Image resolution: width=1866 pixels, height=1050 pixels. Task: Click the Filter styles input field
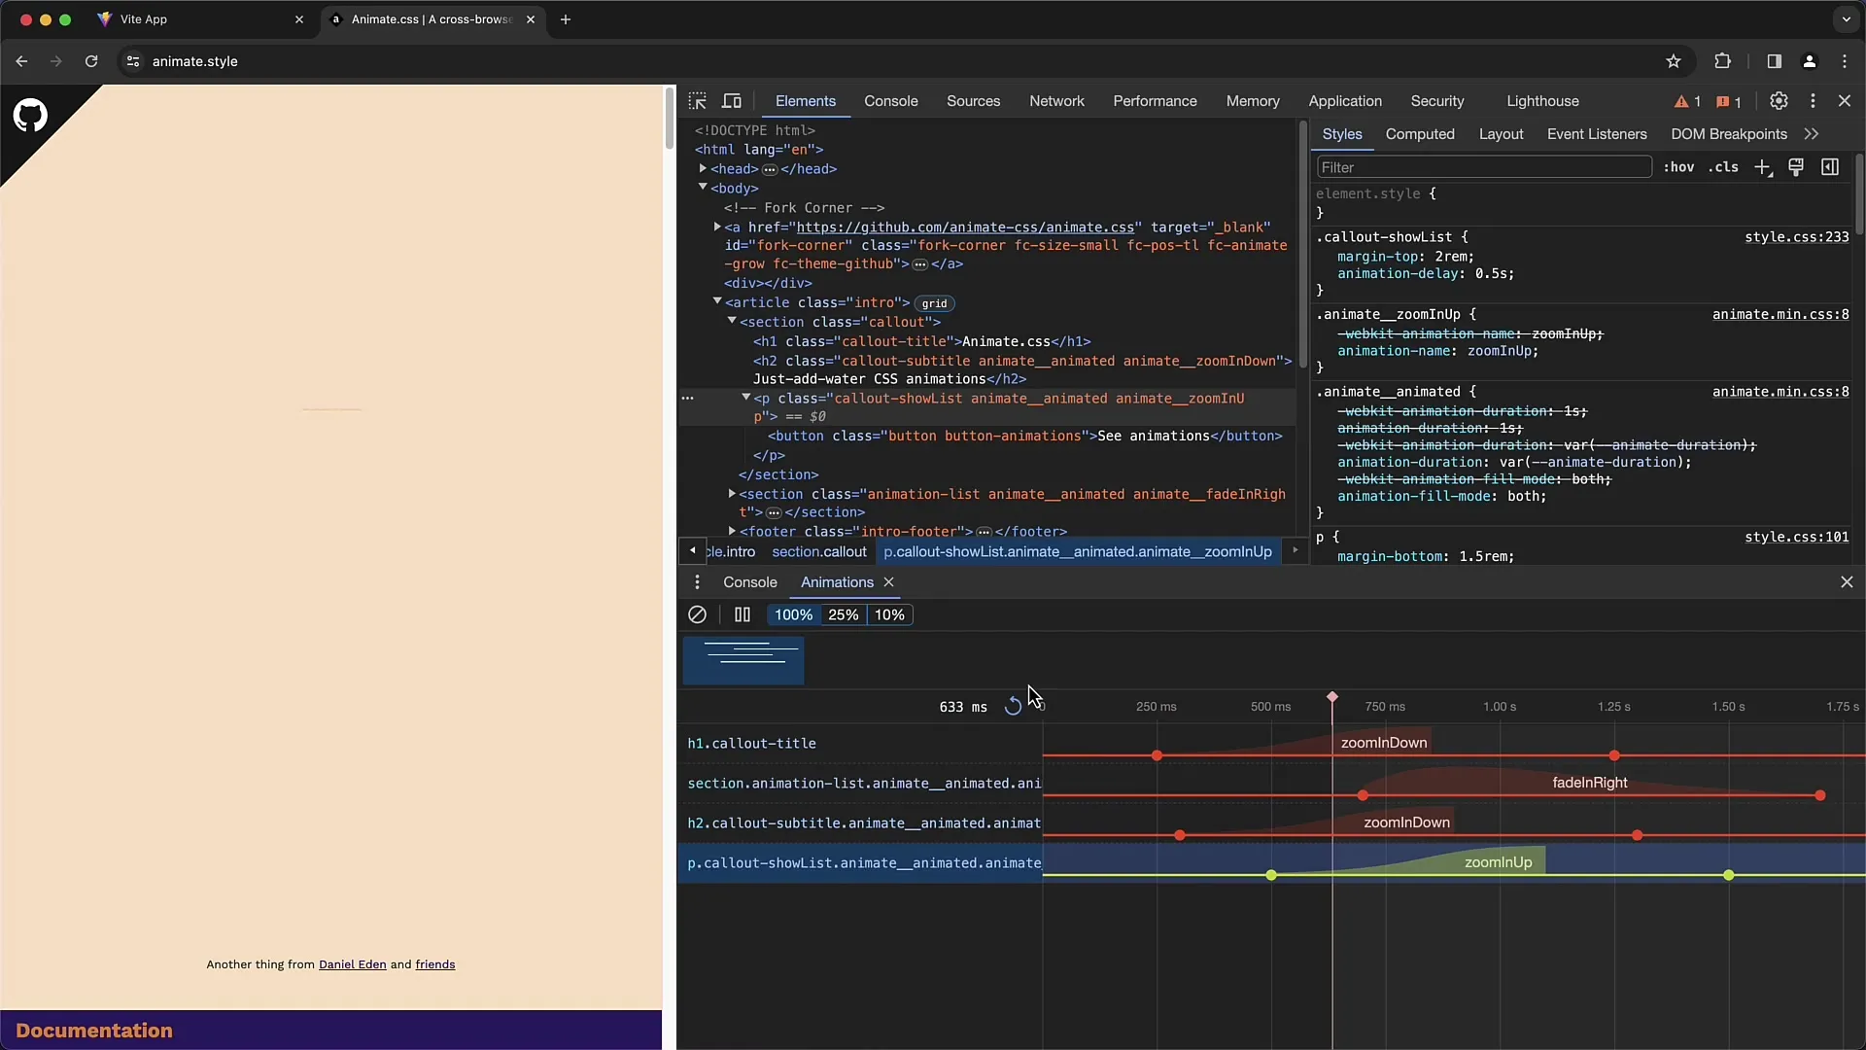pos(1483,167)
